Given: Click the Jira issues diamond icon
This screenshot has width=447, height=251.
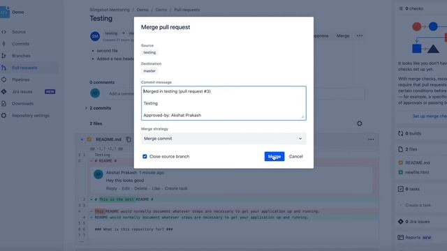Looking at the screenshot, I should point(3,91).
